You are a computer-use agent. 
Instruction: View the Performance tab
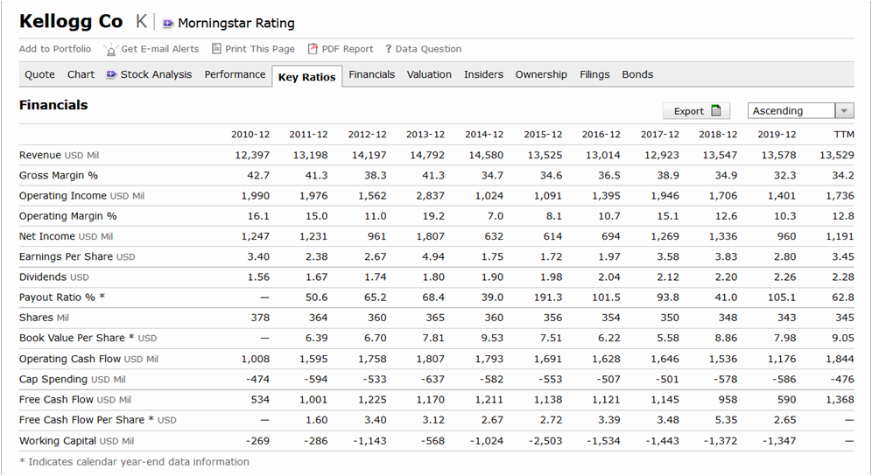click(x=235, y=74)
